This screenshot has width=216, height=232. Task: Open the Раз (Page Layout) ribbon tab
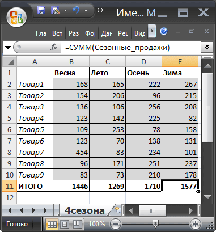coord(74,33)
